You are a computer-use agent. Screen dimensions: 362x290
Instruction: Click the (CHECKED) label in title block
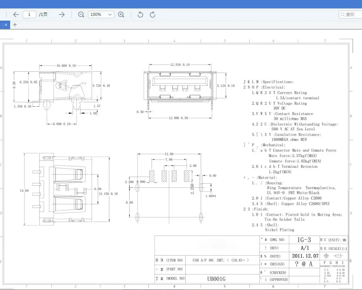278,273
